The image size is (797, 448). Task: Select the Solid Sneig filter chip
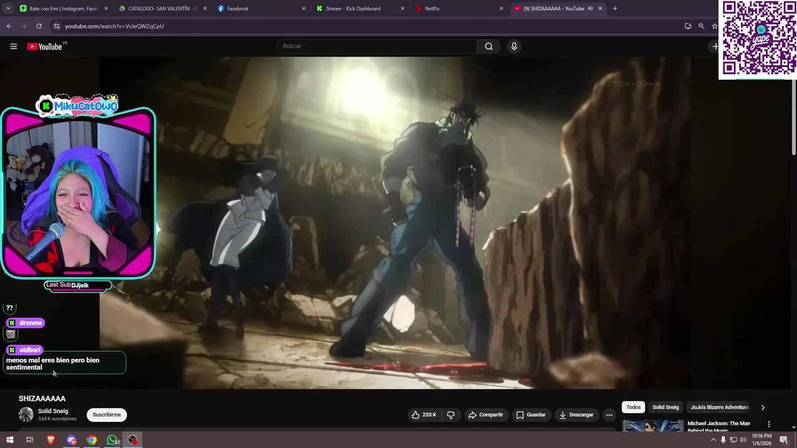(666, 407)
